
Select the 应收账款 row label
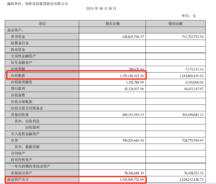18,76
